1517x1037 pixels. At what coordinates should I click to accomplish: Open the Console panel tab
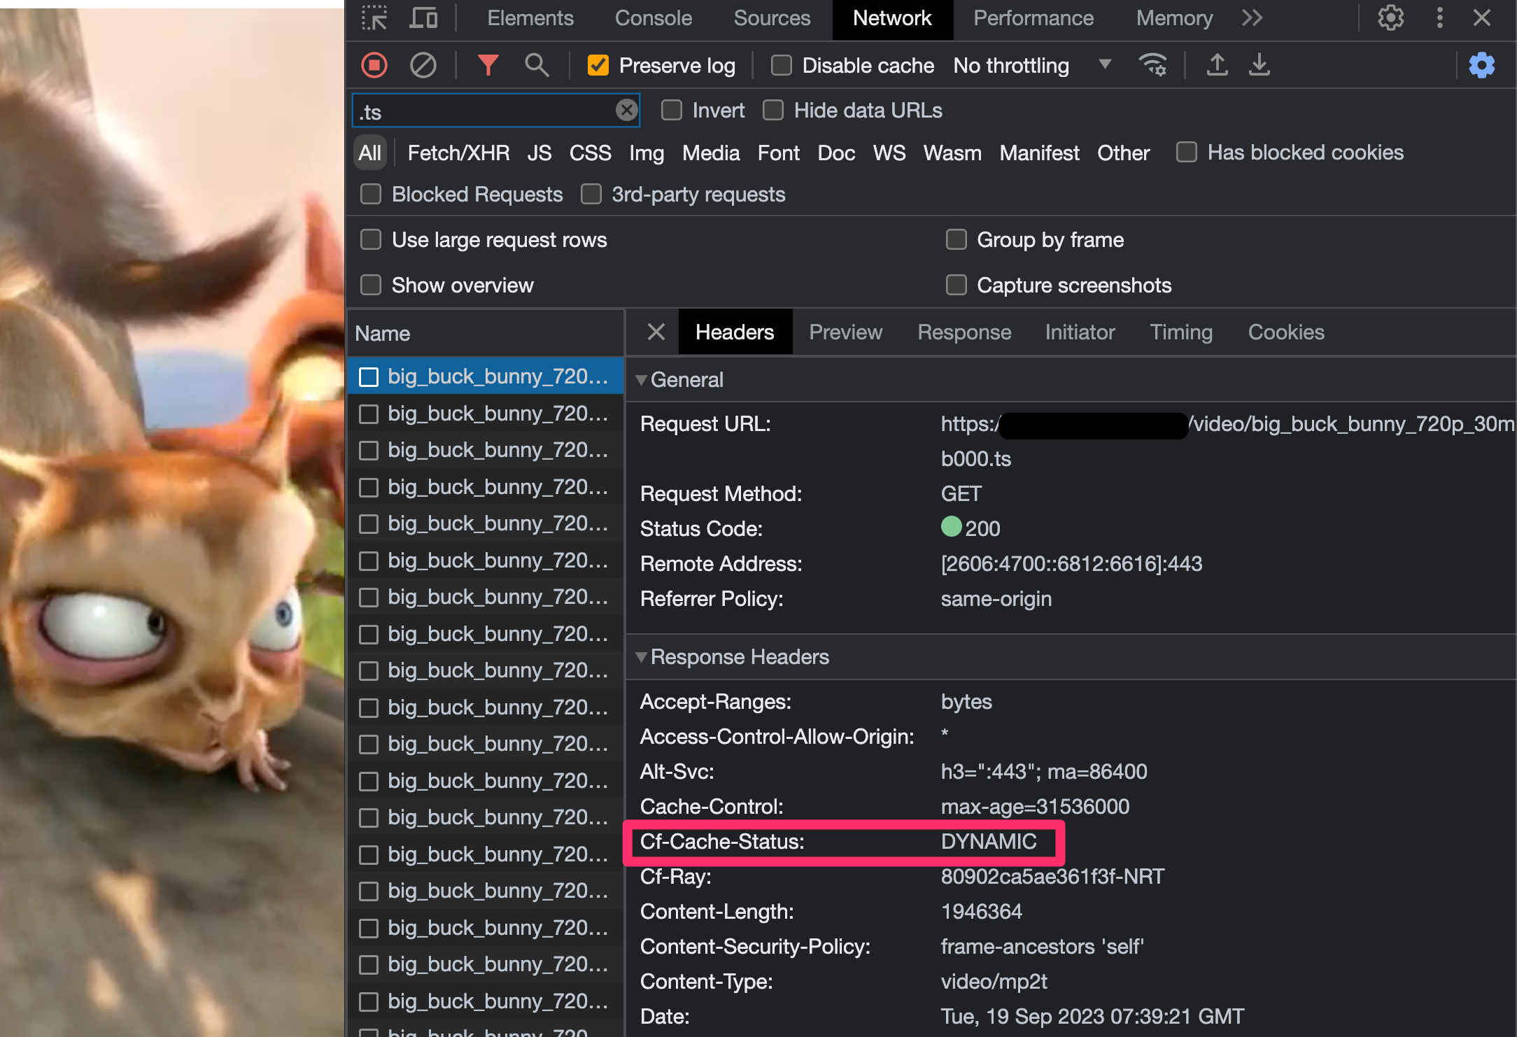653,17
